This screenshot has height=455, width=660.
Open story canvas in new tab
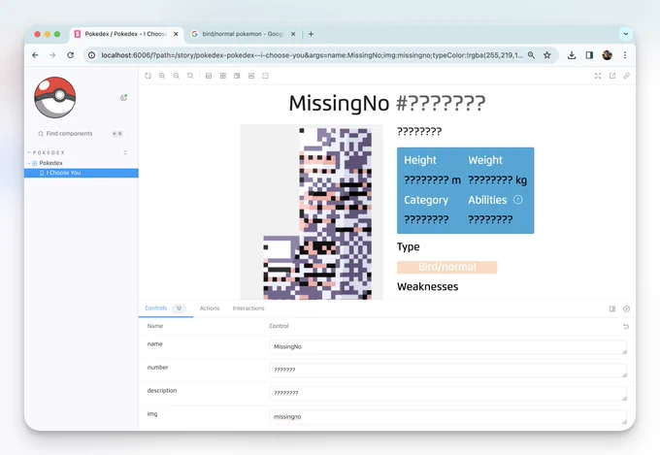[612, 76]
